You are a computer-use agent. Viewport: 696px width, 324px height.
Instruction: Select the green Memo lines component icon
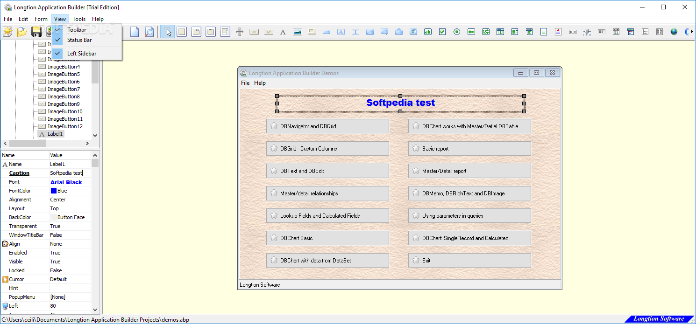pyautogui.click(x=544, y=32)
